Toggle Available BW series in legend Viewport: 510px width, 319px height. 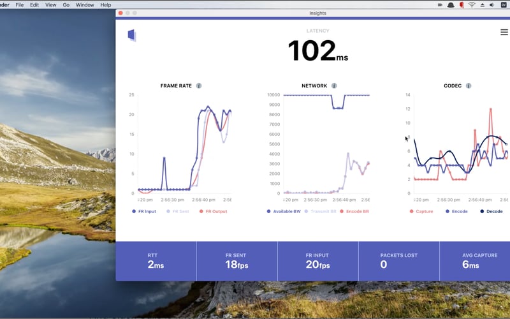tap(284, 211)
